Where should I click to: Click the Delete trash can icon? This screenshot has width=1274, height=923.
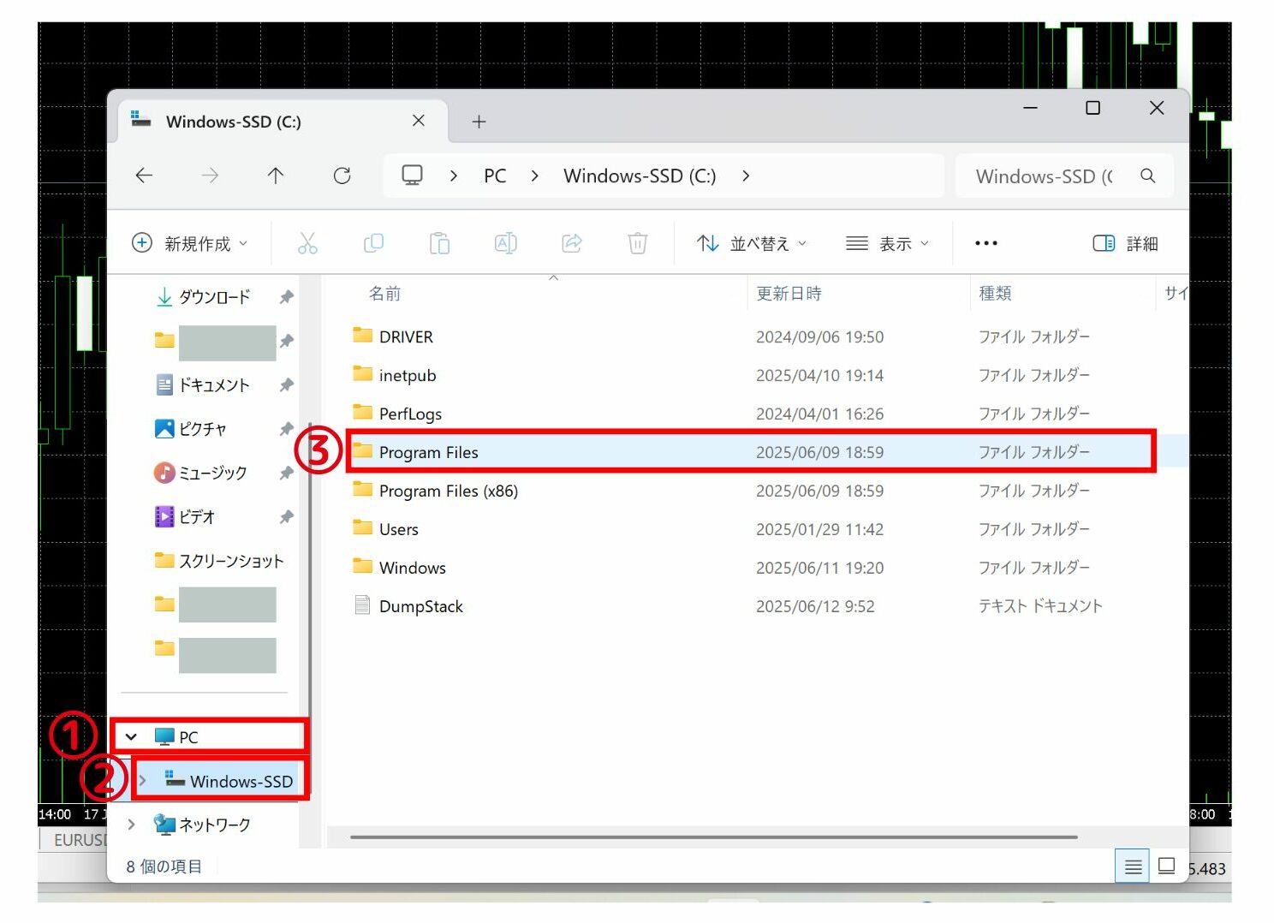coord(637,244)
